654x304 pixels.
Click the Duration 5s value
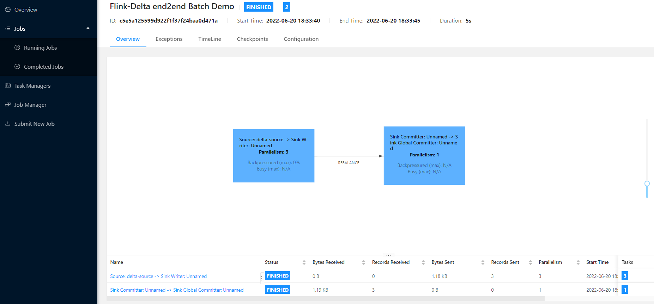coord(468,21)
